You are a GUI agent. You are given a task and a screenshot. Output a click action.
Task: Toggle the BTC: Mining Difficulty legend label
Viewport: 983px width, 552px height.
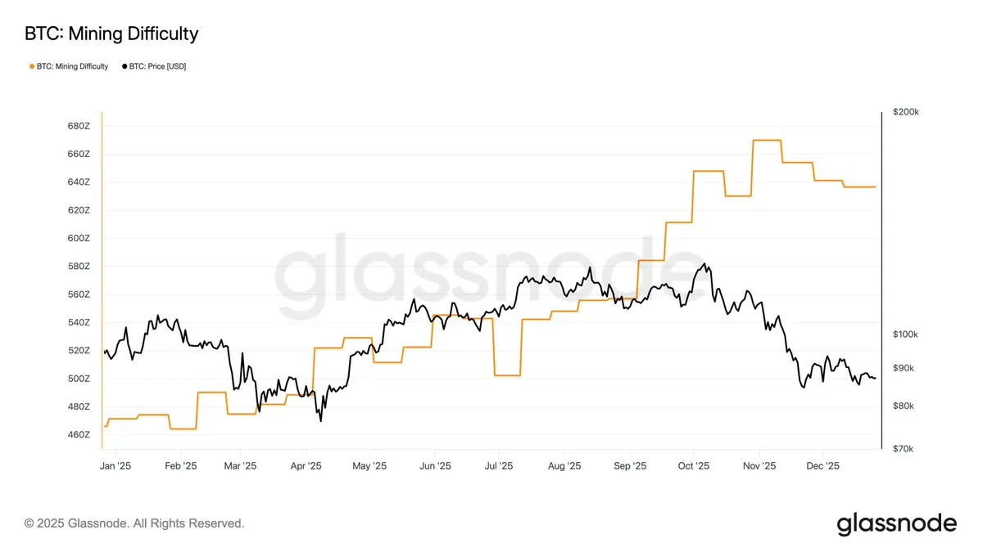tap(72, 66)
